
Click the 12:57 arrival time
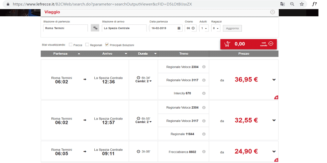108,123
